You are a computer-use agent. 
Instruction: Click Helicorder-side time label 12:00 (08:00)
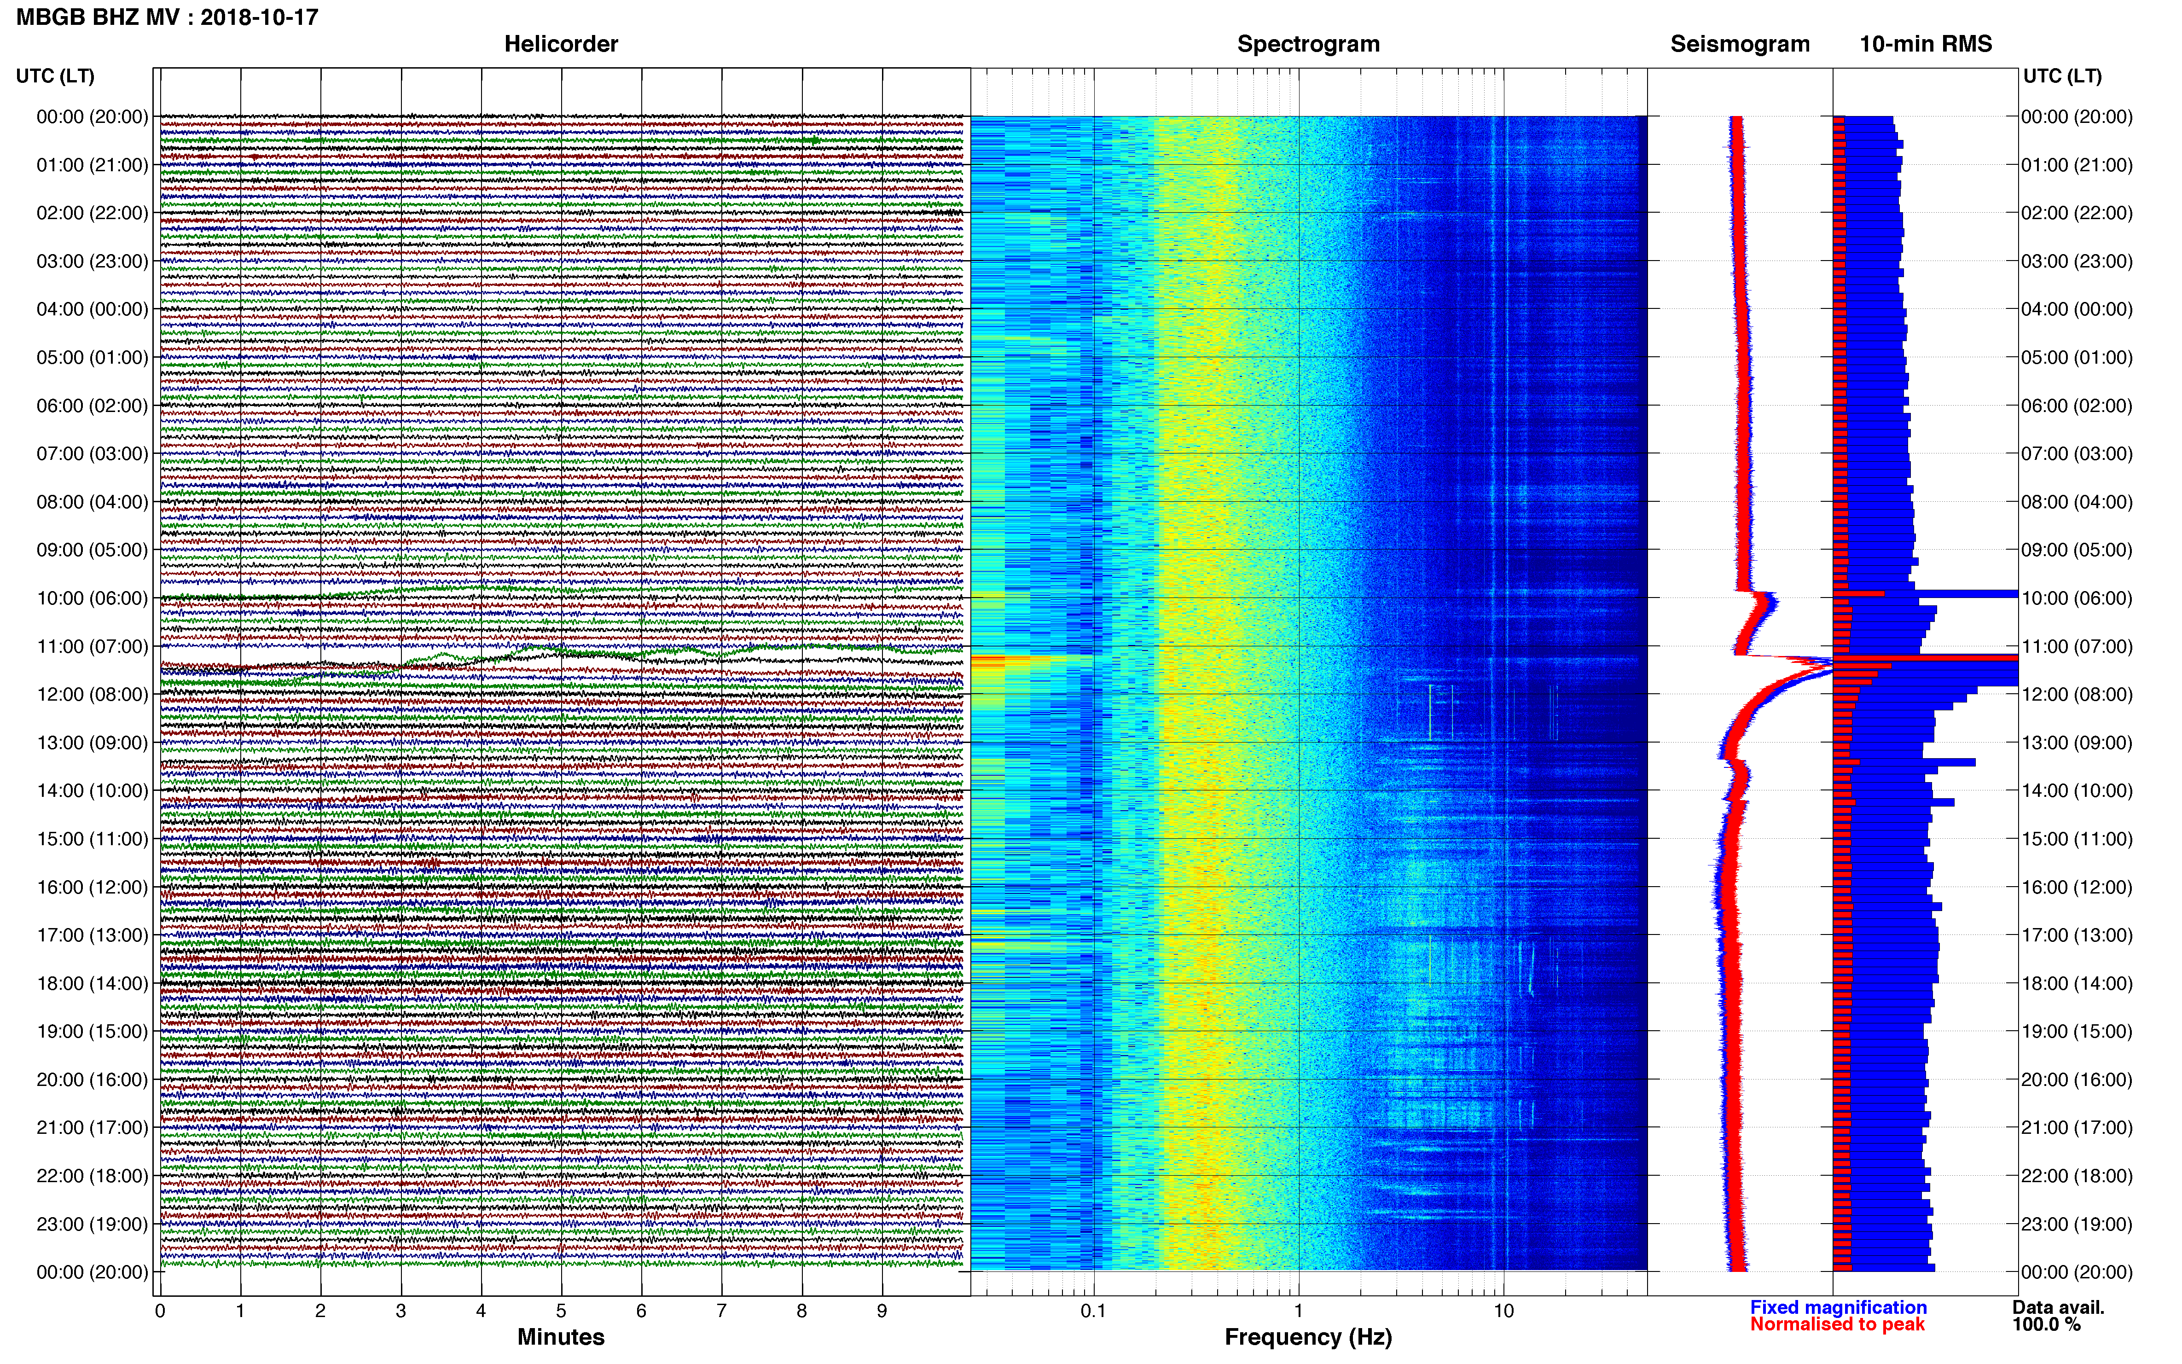point(92,695)
